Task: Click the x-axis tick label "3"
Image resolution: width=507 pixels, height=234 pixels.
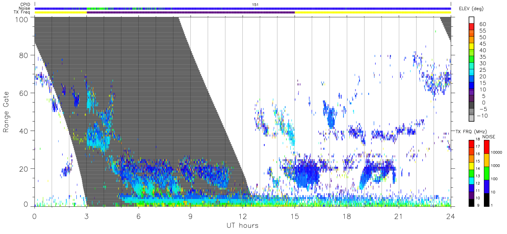Action: tap(86, 216)
